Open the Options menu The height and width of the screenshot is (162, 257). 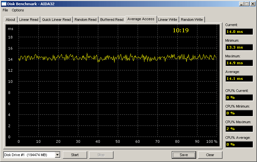point(18,10)
